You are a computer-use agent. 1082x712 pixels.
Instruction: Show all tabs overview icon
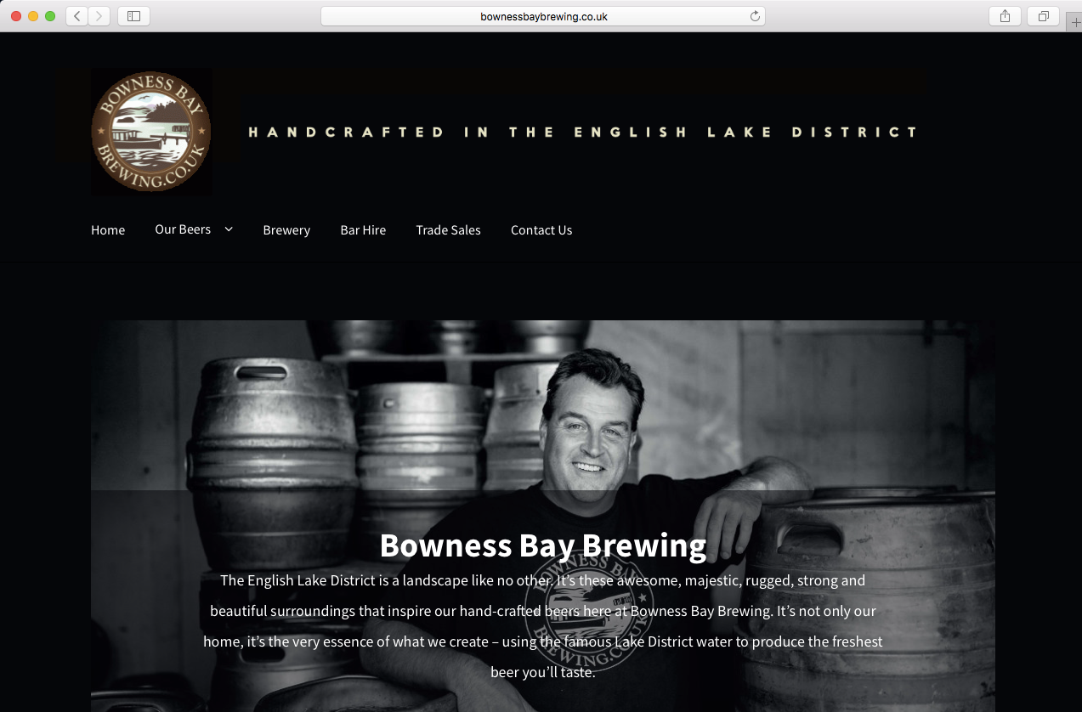tap(1043, 16)
